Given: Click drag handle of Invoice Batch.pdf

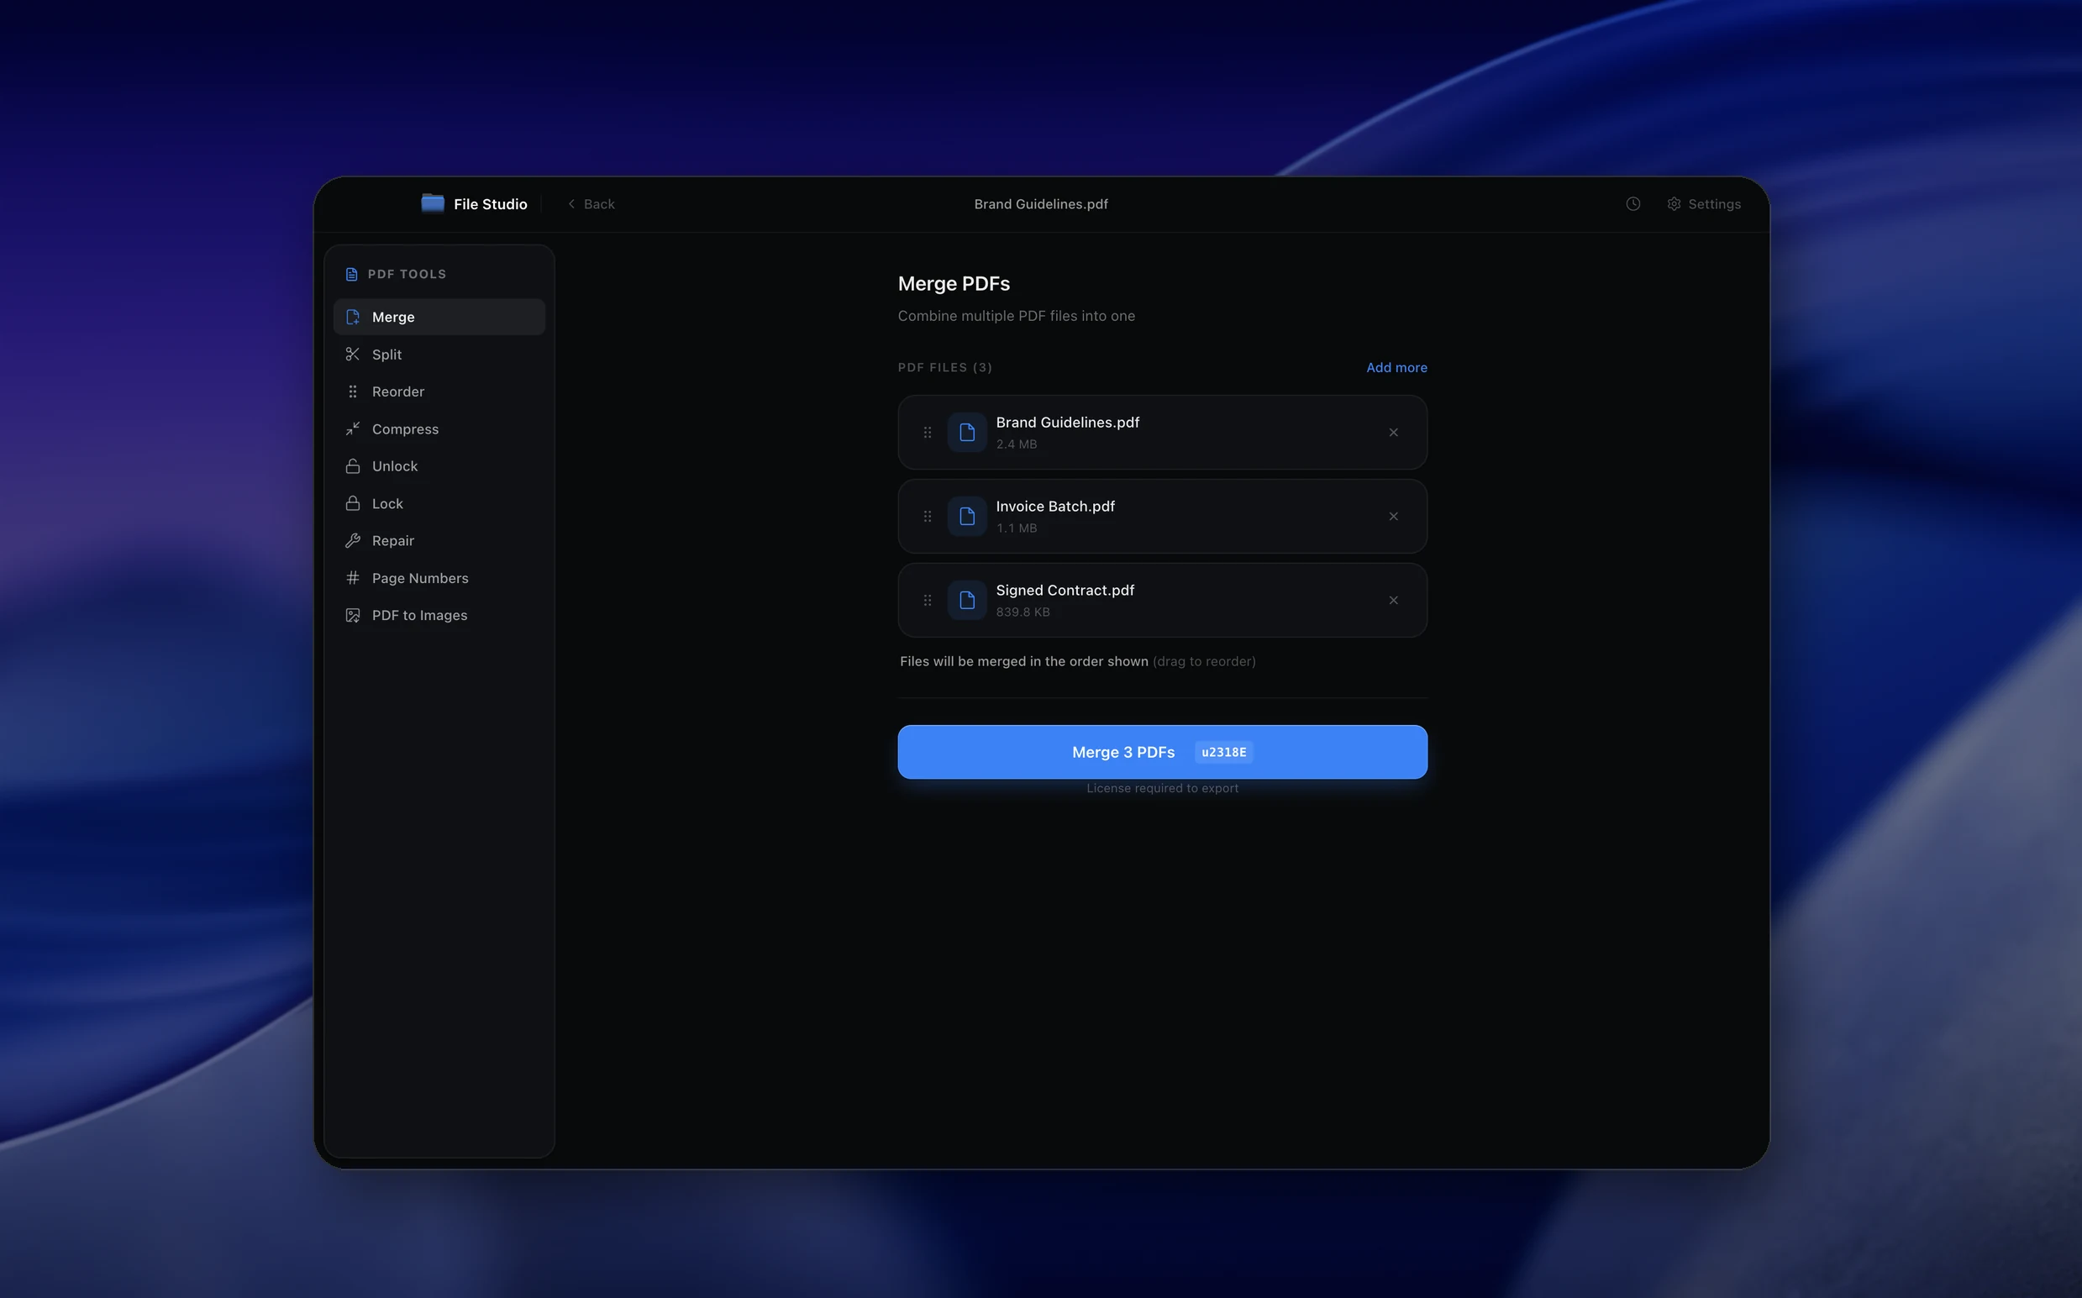Looking at the screenshot, I should click(x=928, y=517).
